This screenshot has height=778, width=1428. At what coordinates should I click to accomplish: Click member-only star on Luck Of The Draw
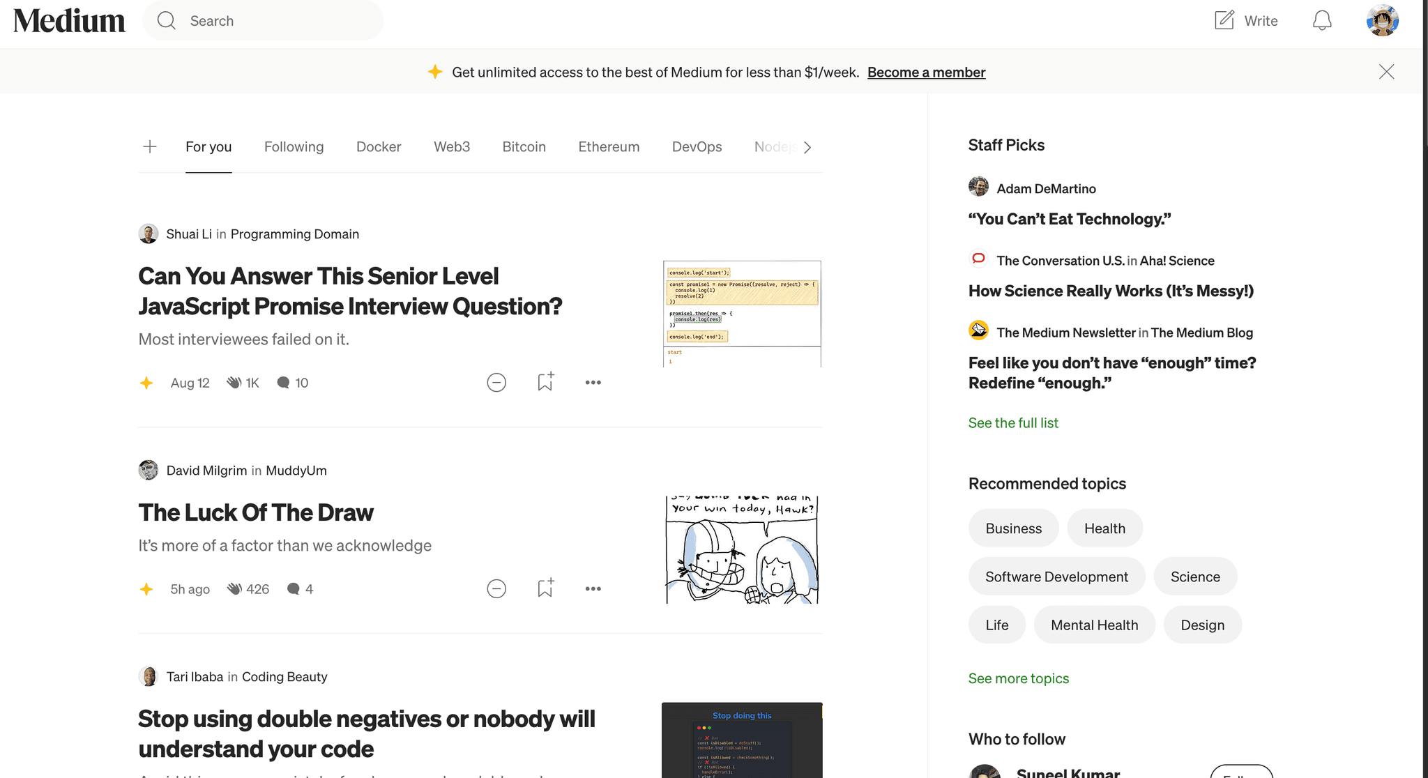146,589
